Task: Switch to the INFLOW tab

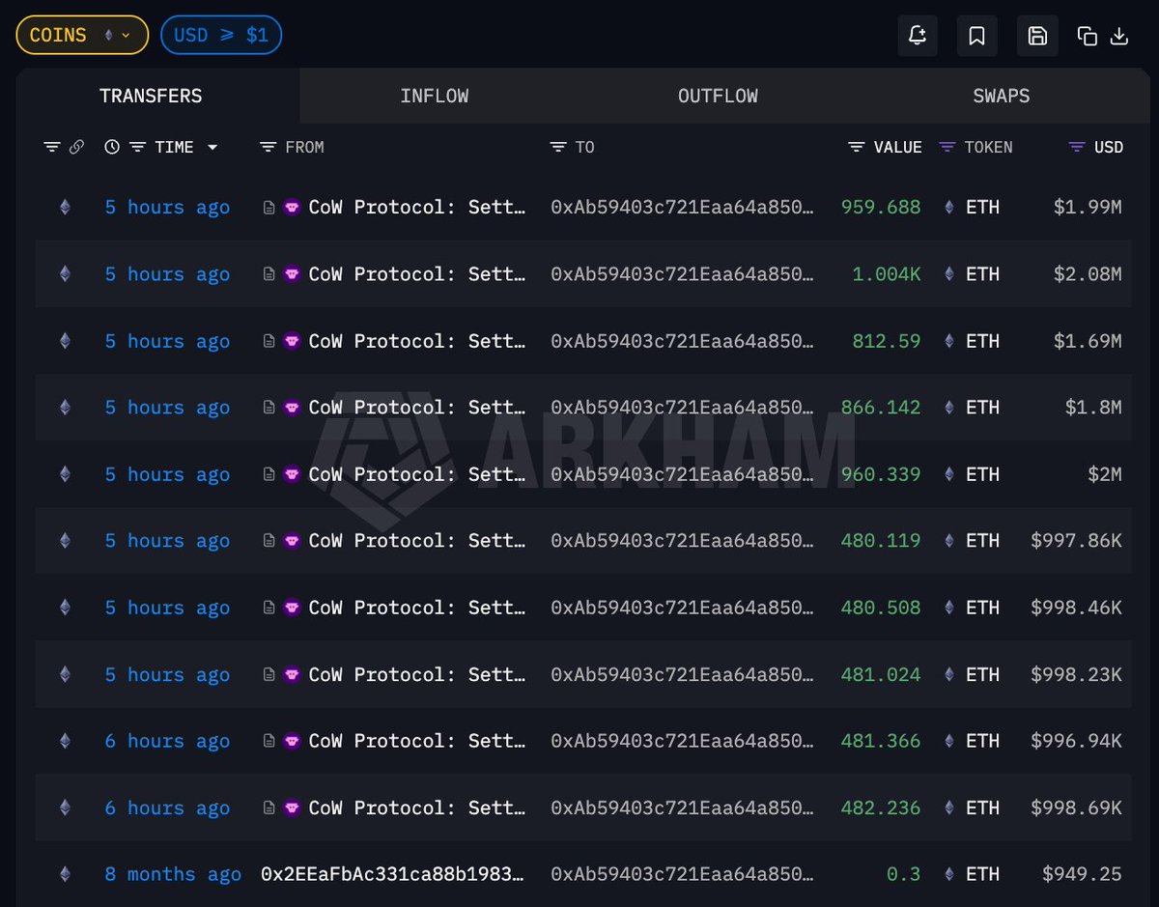Action: point(435,96)
